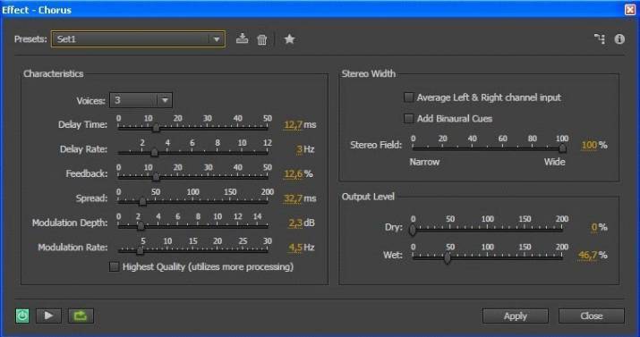The image size is (640, 337).
Task: Edit the Feedback value 12,6 %
Action: 293,174
